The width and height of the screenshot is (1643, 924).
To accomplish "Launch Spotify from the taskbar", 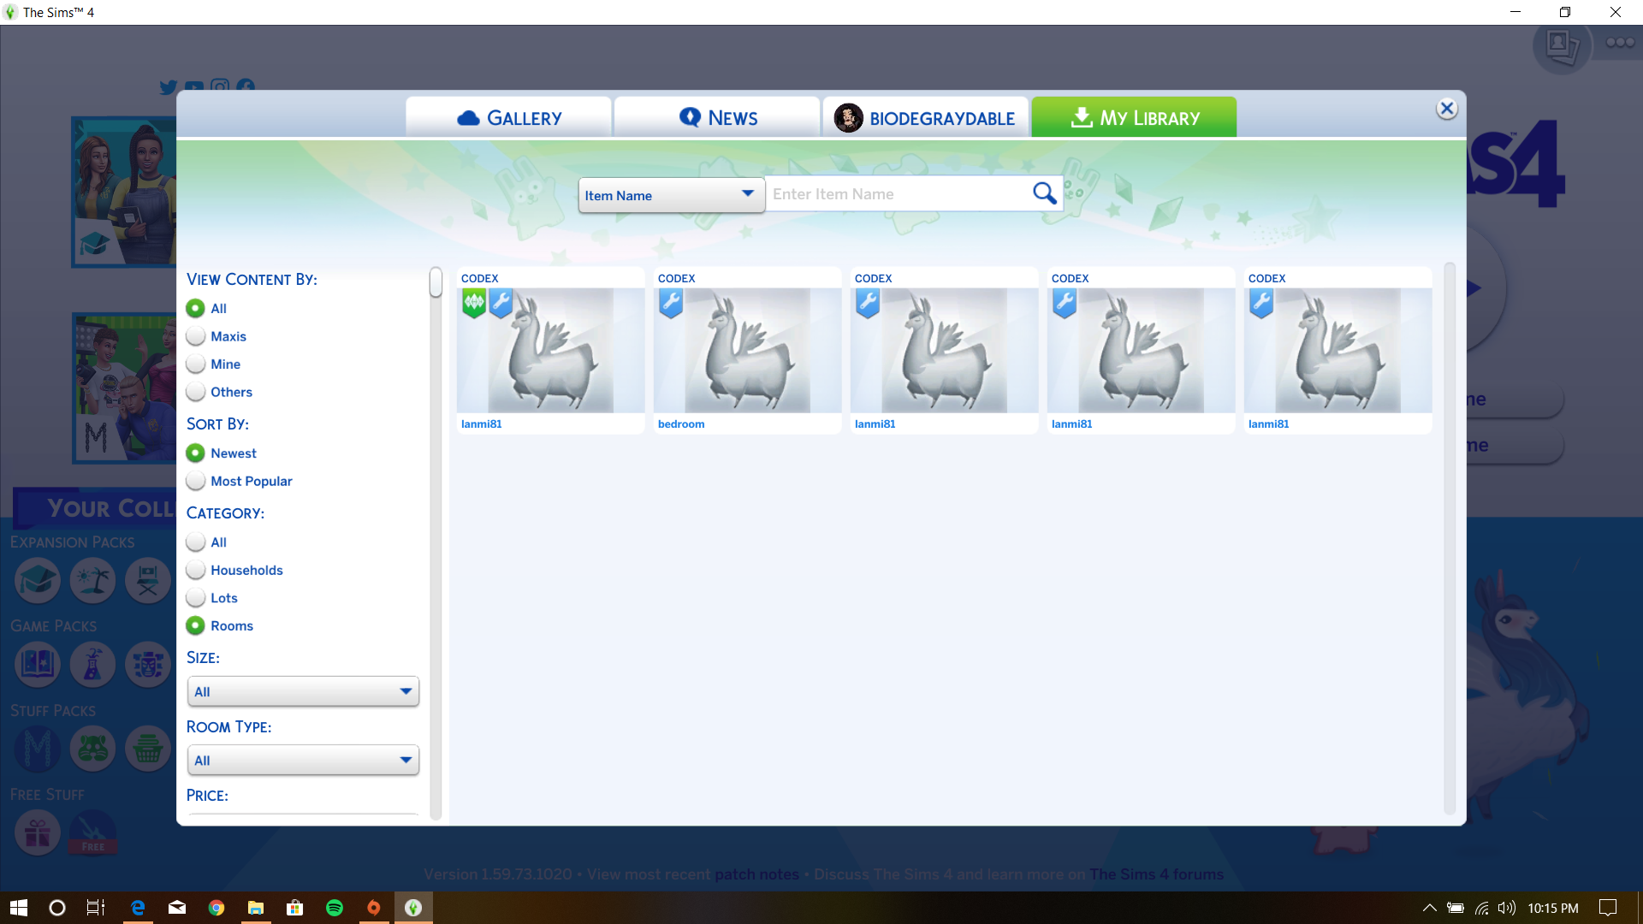I will pos(335,908).
